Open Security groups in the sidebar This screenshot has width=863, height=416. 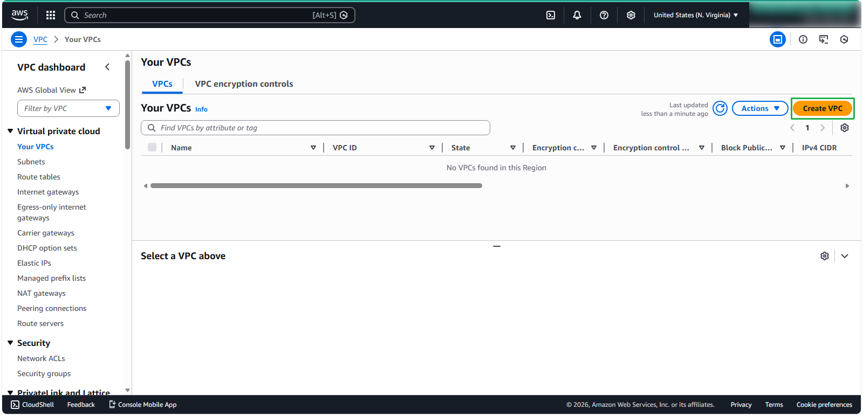coord(44,373)
